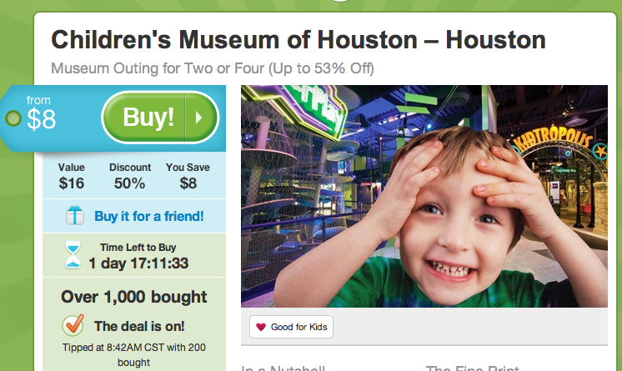Click the Time Left to Buy countdown
The width and height of the screenshot is (622, 371).
click(x=138, y=256)
